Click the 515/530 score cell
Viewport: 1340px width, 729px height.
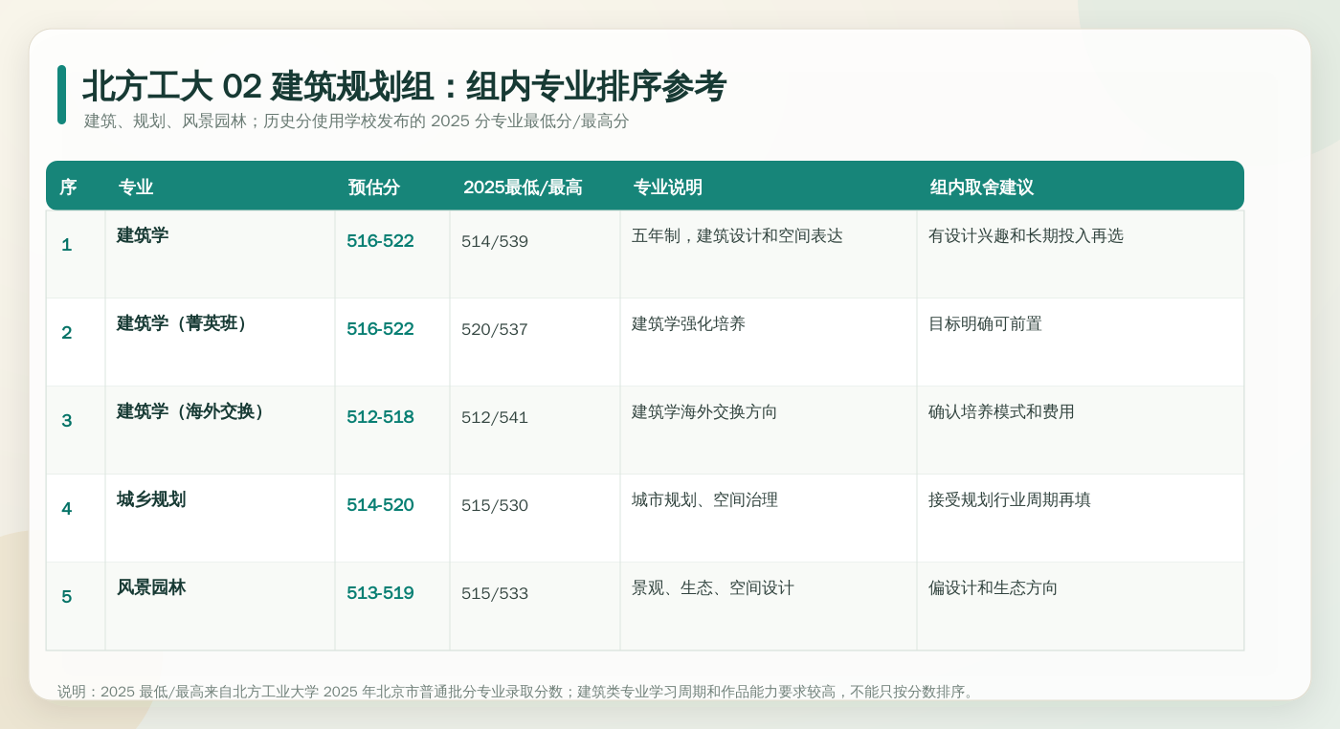pos(495,505)
